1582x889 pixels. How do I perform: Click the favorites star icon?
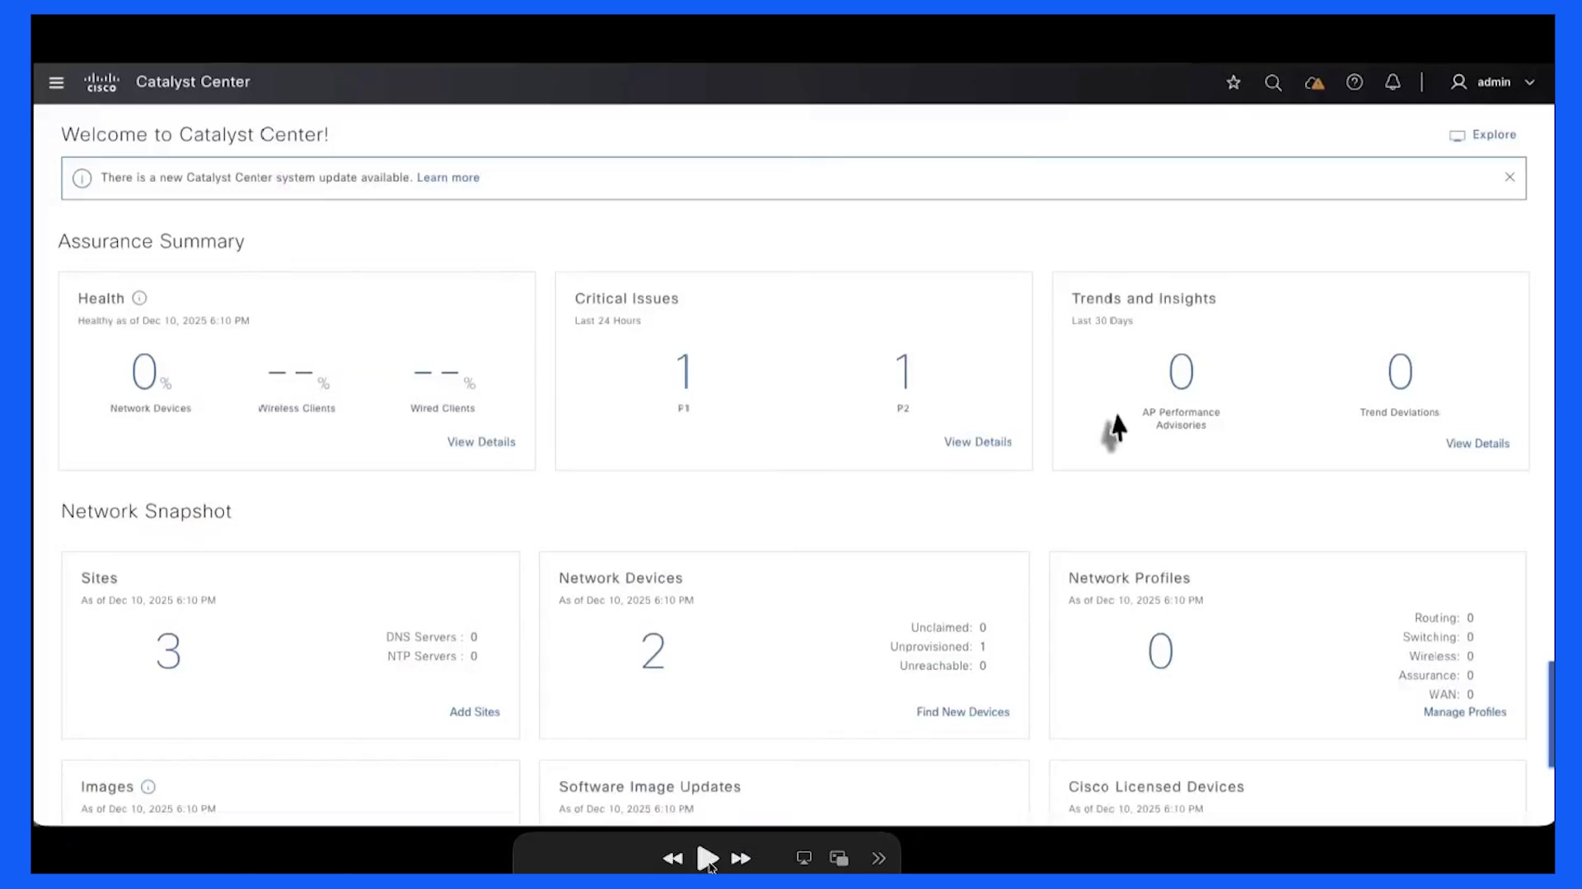(1233, 82)
